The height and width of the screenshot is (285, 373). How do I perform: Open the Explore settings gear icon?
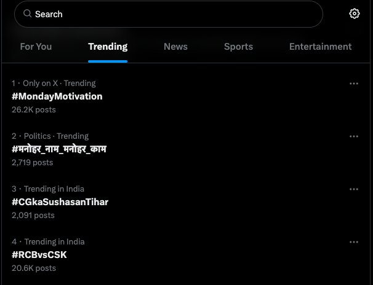pyautogui.click(x=354, y=14)
